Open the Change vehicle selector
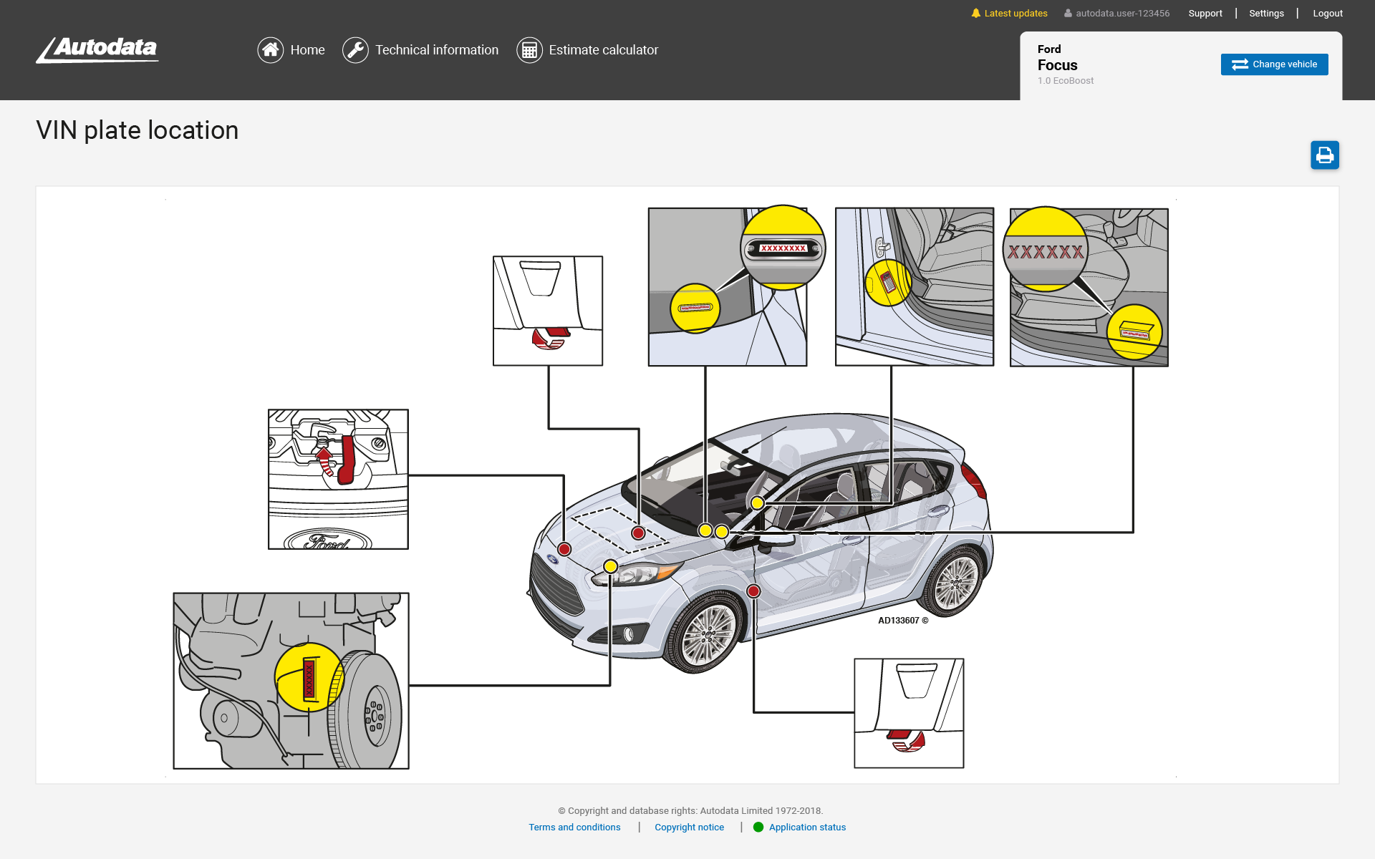The height and width of the screenshot is (859, 1375). pos(1274,64)
